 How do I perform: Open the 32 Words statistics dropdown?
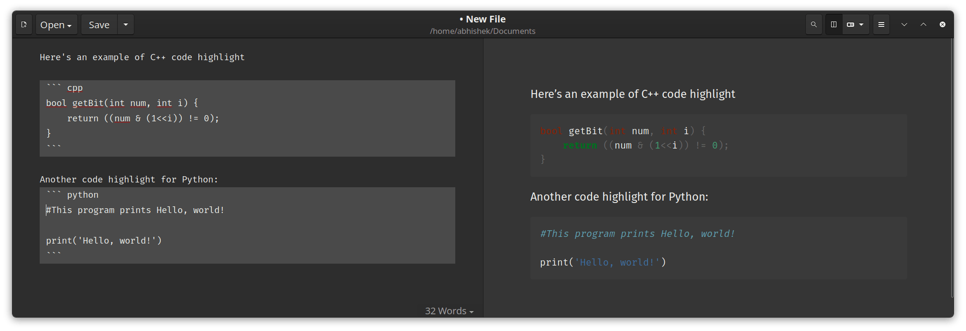(450, 311)
